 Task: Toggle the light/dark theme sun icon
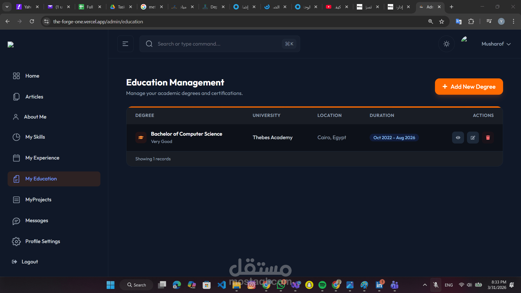[446, 44]
